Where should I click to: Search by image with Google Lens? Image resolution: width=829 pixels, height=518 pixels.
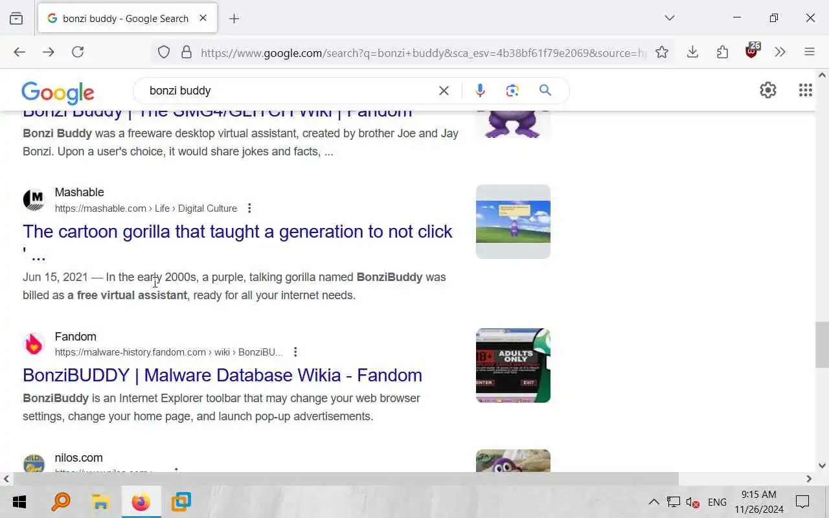click(x=512, y=91)
